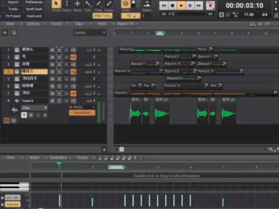Expand the Custom track control dropdown
The height and width of the screenshot is (209, 279).
point(90,33)
